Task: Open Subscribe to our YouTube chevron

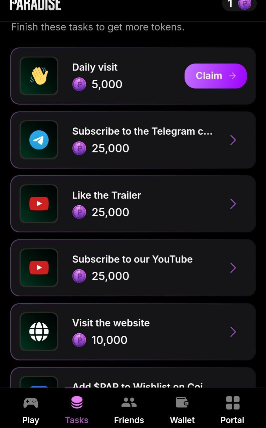Action: click(x=233, y=267)
